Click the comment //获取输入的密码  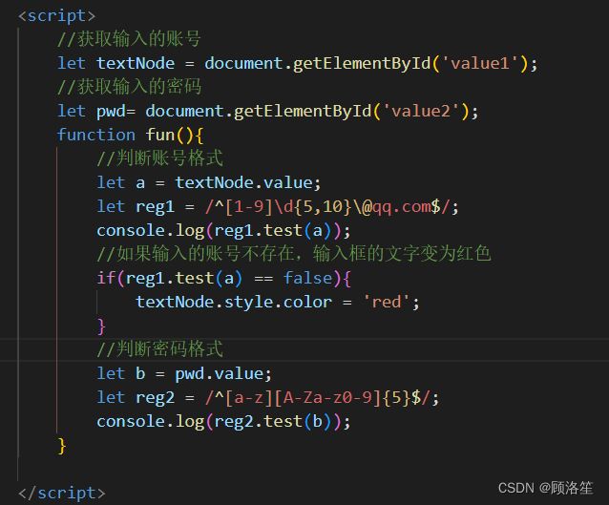point(129,87)
